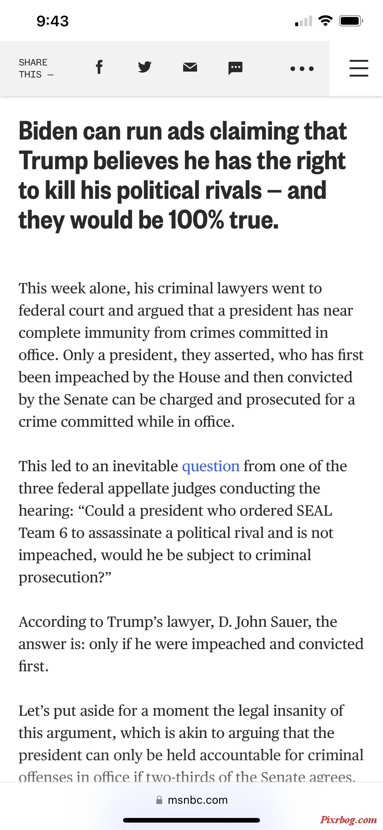Tap the cellular signal bars
The image size is (383, 830).
click(x=303, y=21)
